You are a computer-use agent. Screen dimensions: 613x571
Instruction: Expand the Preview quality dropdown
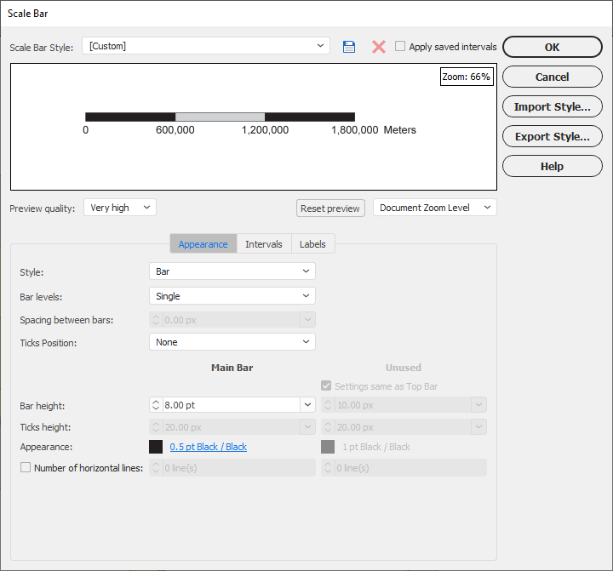pyautogui.click(x=120, y=208)
